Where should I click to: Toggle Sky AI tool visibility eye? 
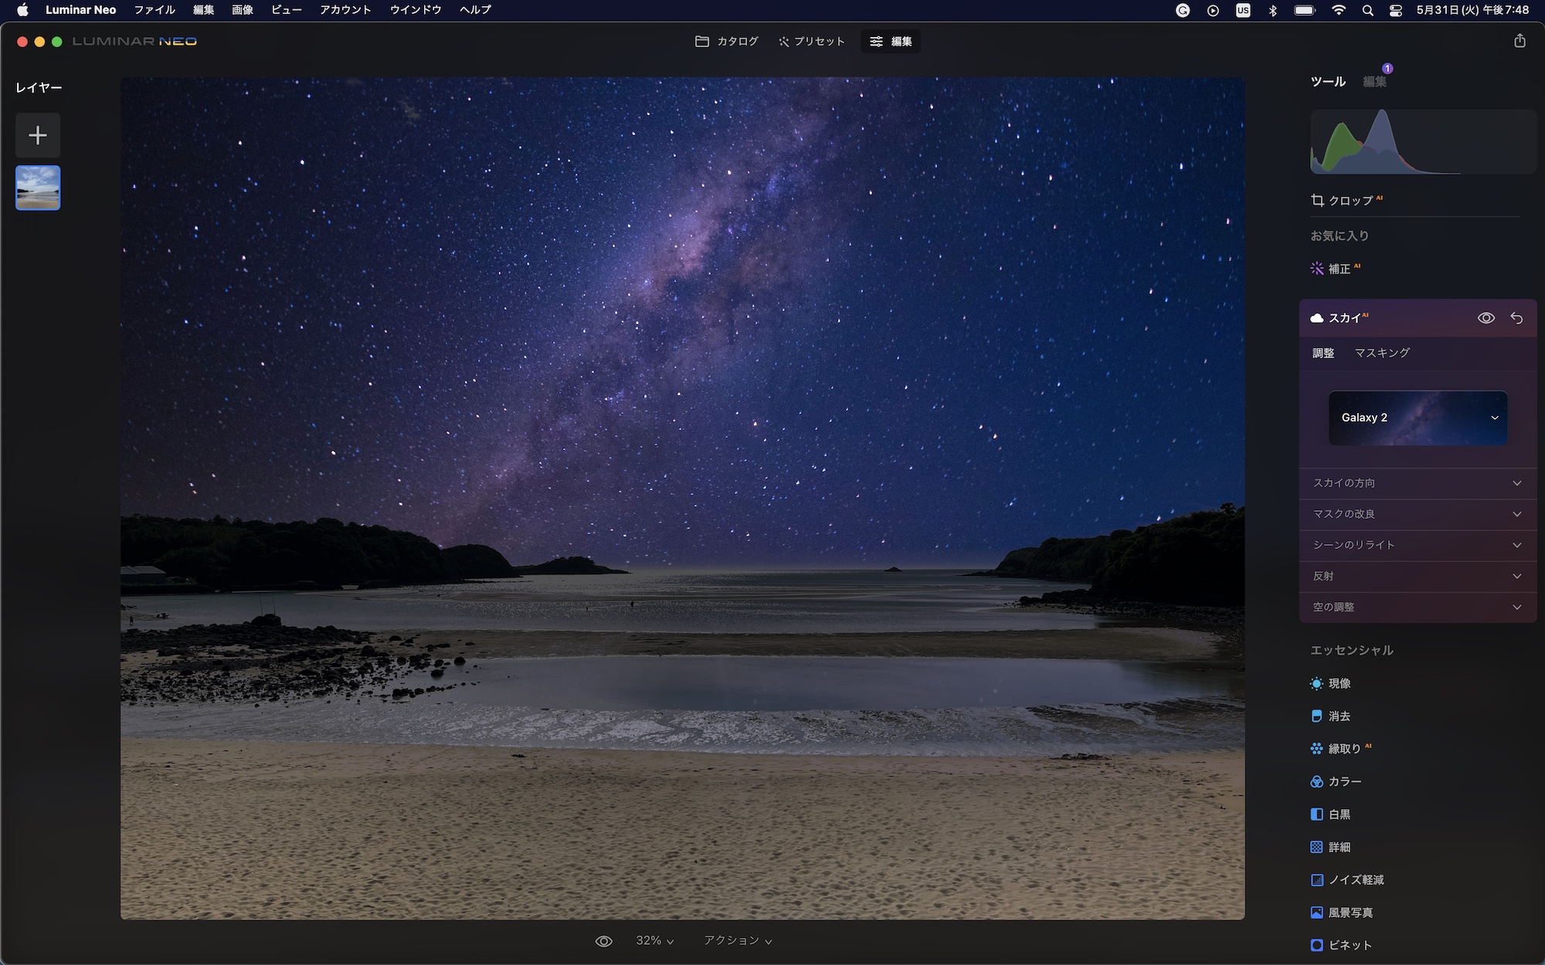point(1486,318)
